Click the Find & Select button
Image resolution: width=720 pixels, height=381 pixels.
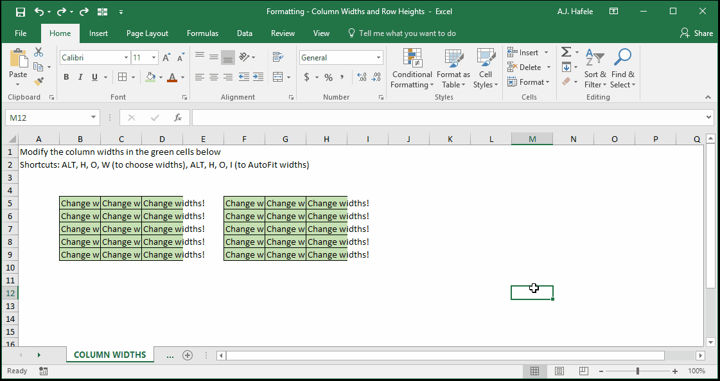pos(622,68)
